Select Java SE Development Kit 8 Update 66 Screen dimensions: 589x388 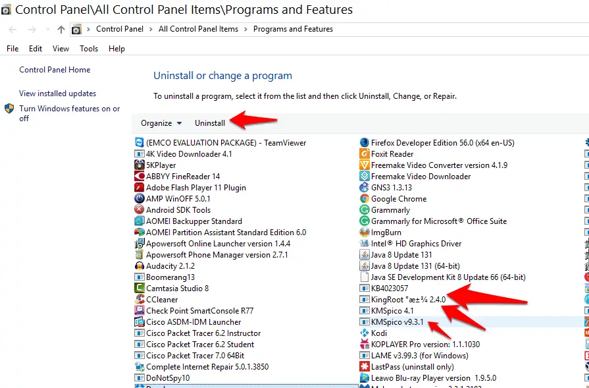coord(448,277)
